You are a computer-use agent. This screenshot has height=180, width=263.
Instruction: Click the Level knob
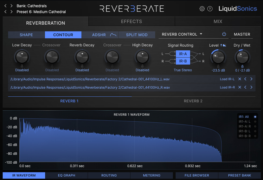(x=218, y=57)
